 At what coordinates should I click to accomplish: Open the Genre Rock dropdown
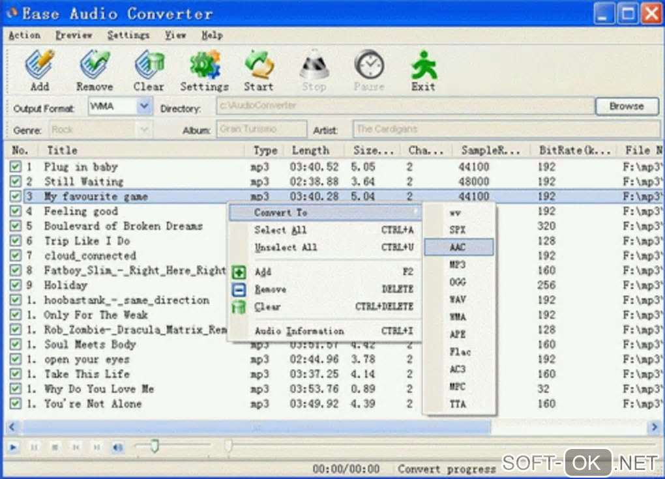(144, 129)
